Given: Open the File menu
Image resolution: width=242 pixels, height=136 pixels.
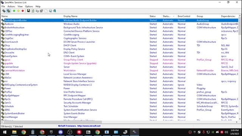Looking at the screenshot, I should [x=3, y=6].
